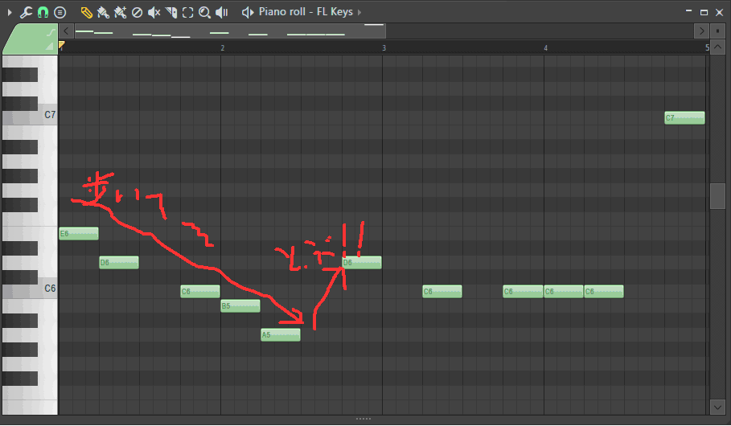Click the horizontal scrollbar right arrow
Viewport: 731px width, 426px height.
pos(701,31)
